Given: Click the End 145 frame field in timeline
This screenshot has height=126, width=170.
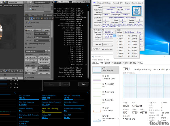Looking at the screenshot, I should (9, 78).
